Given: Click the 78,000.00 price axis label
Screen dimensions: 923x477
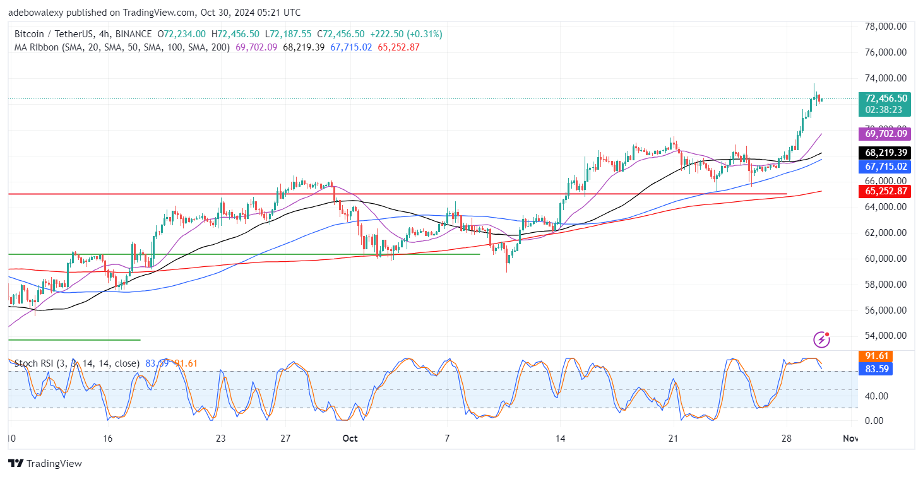Looking at the screenshot, I should point(886,26).
